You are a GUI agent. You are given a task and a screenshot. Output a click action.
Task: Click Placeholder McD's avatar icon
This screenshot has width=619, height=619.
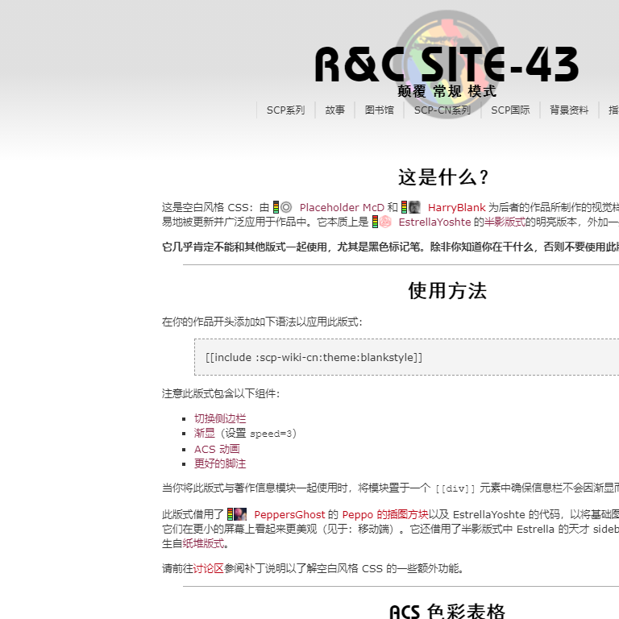click(286, 207)
